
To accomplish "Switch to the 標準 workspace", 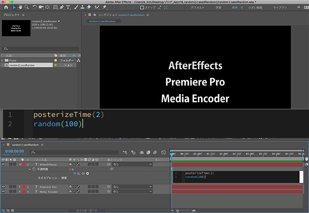I will tap(235, 8).
